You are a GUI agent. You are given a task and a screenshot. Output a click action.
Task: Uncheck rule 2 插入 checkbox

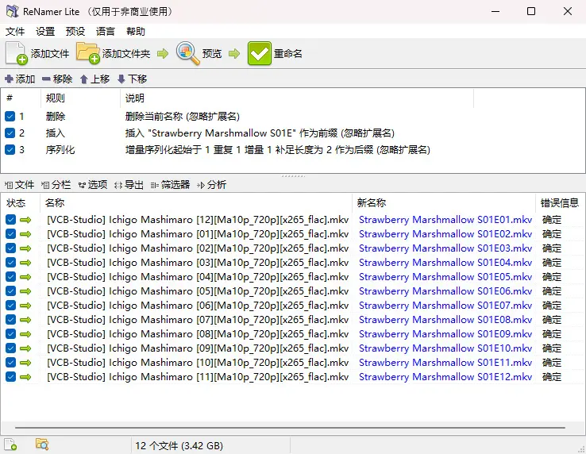pyautogui.click(x=10, y=133)
